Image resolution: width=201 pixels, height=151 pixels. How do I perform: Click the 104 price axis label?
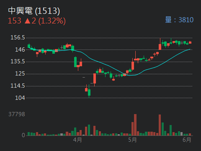pyautogui.click(x=20, y=98)
